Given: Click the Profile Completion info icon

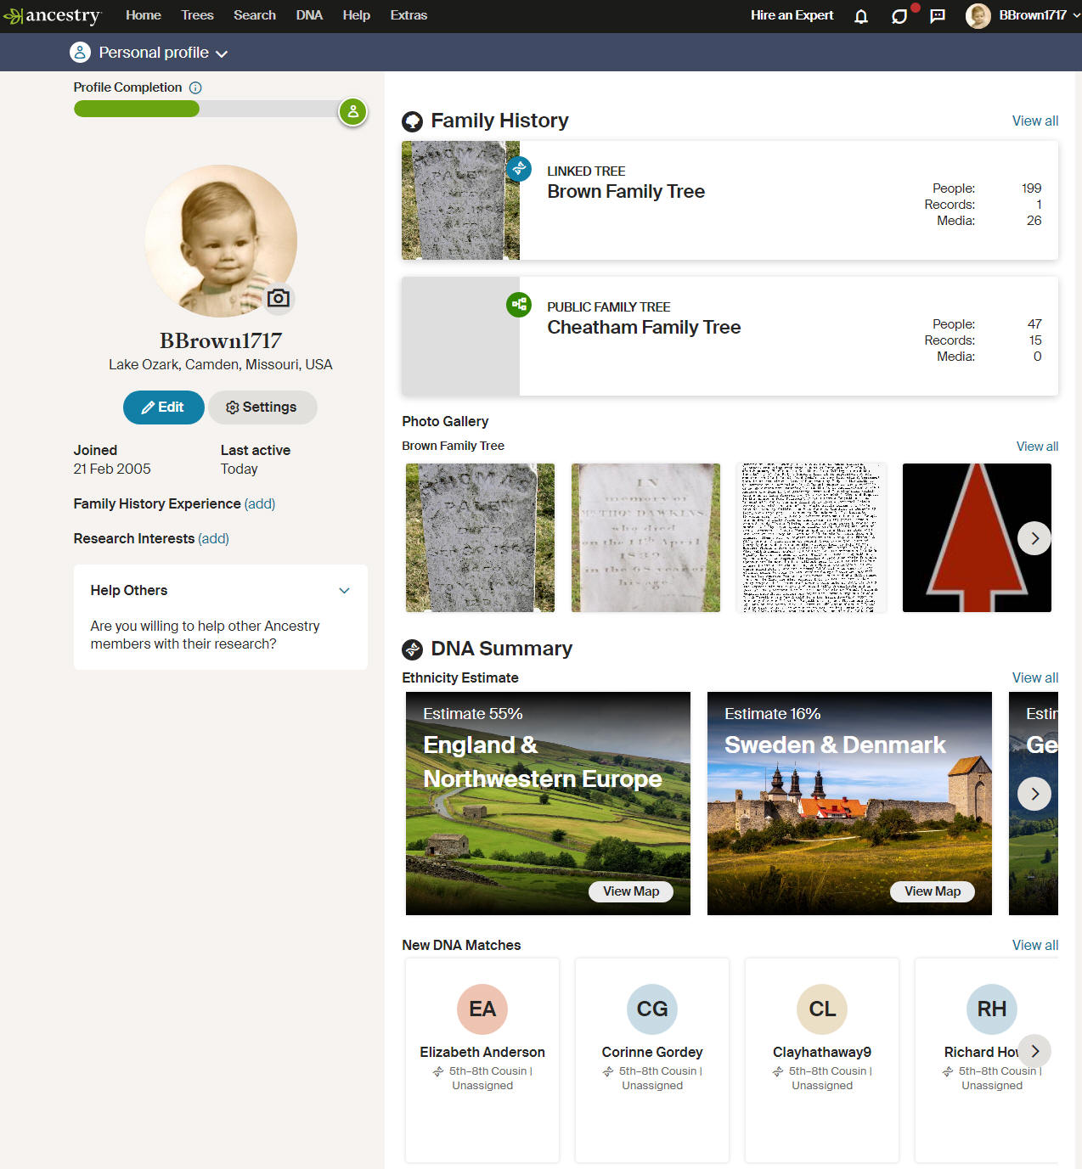Looking at the screenshot, I should coord(195,87).
